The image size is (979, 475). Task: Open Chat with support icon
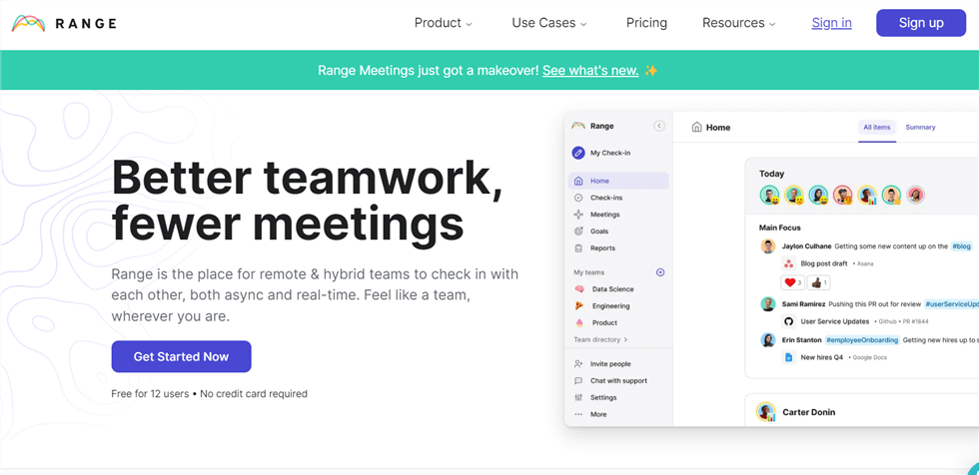(x=578, y=381)
